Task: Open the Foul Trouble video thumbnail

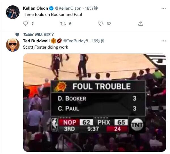Action: (x=94, y=102)
